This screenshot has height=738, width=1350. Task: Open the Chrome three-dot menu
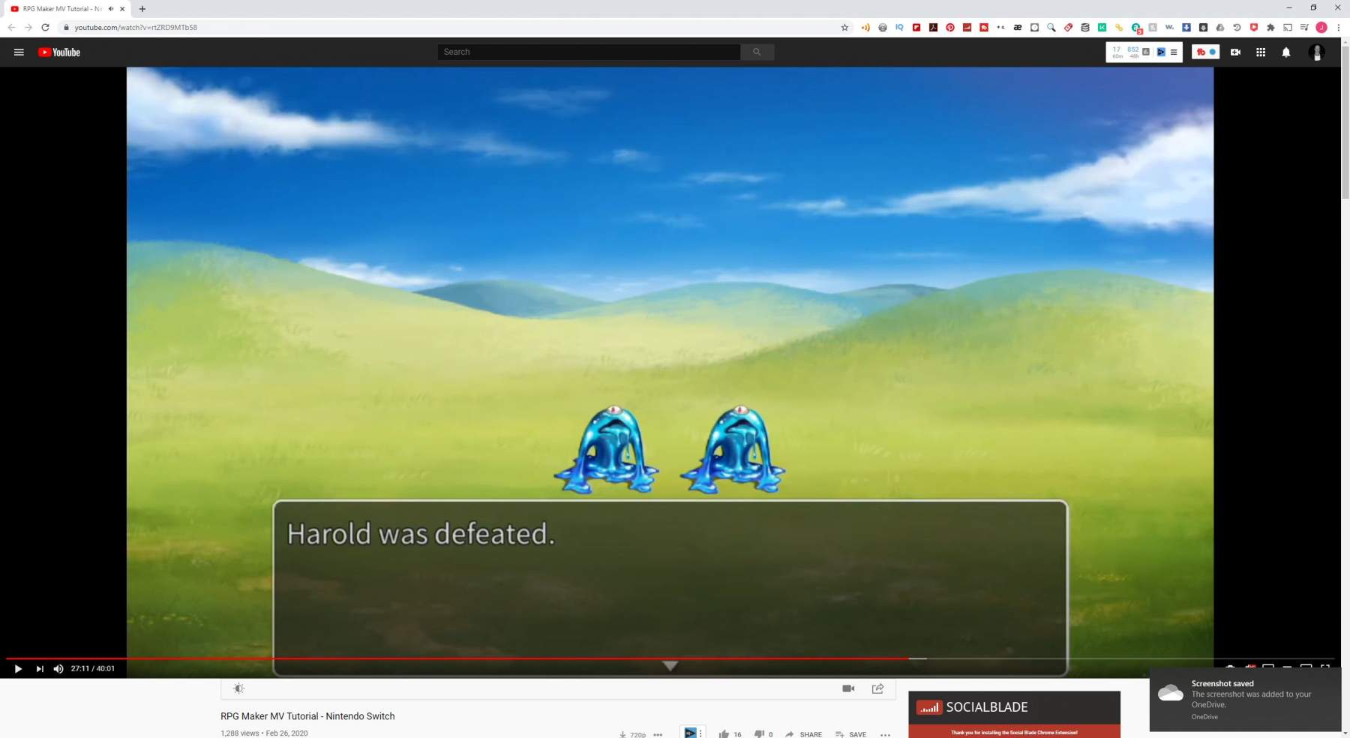coord(1338,27)
